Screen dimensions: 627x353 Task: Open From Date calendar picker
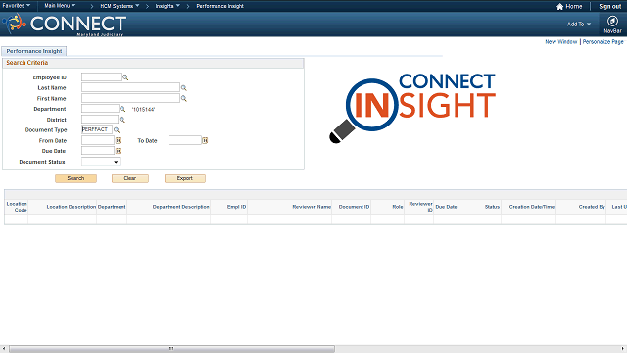tap(118, 140)
